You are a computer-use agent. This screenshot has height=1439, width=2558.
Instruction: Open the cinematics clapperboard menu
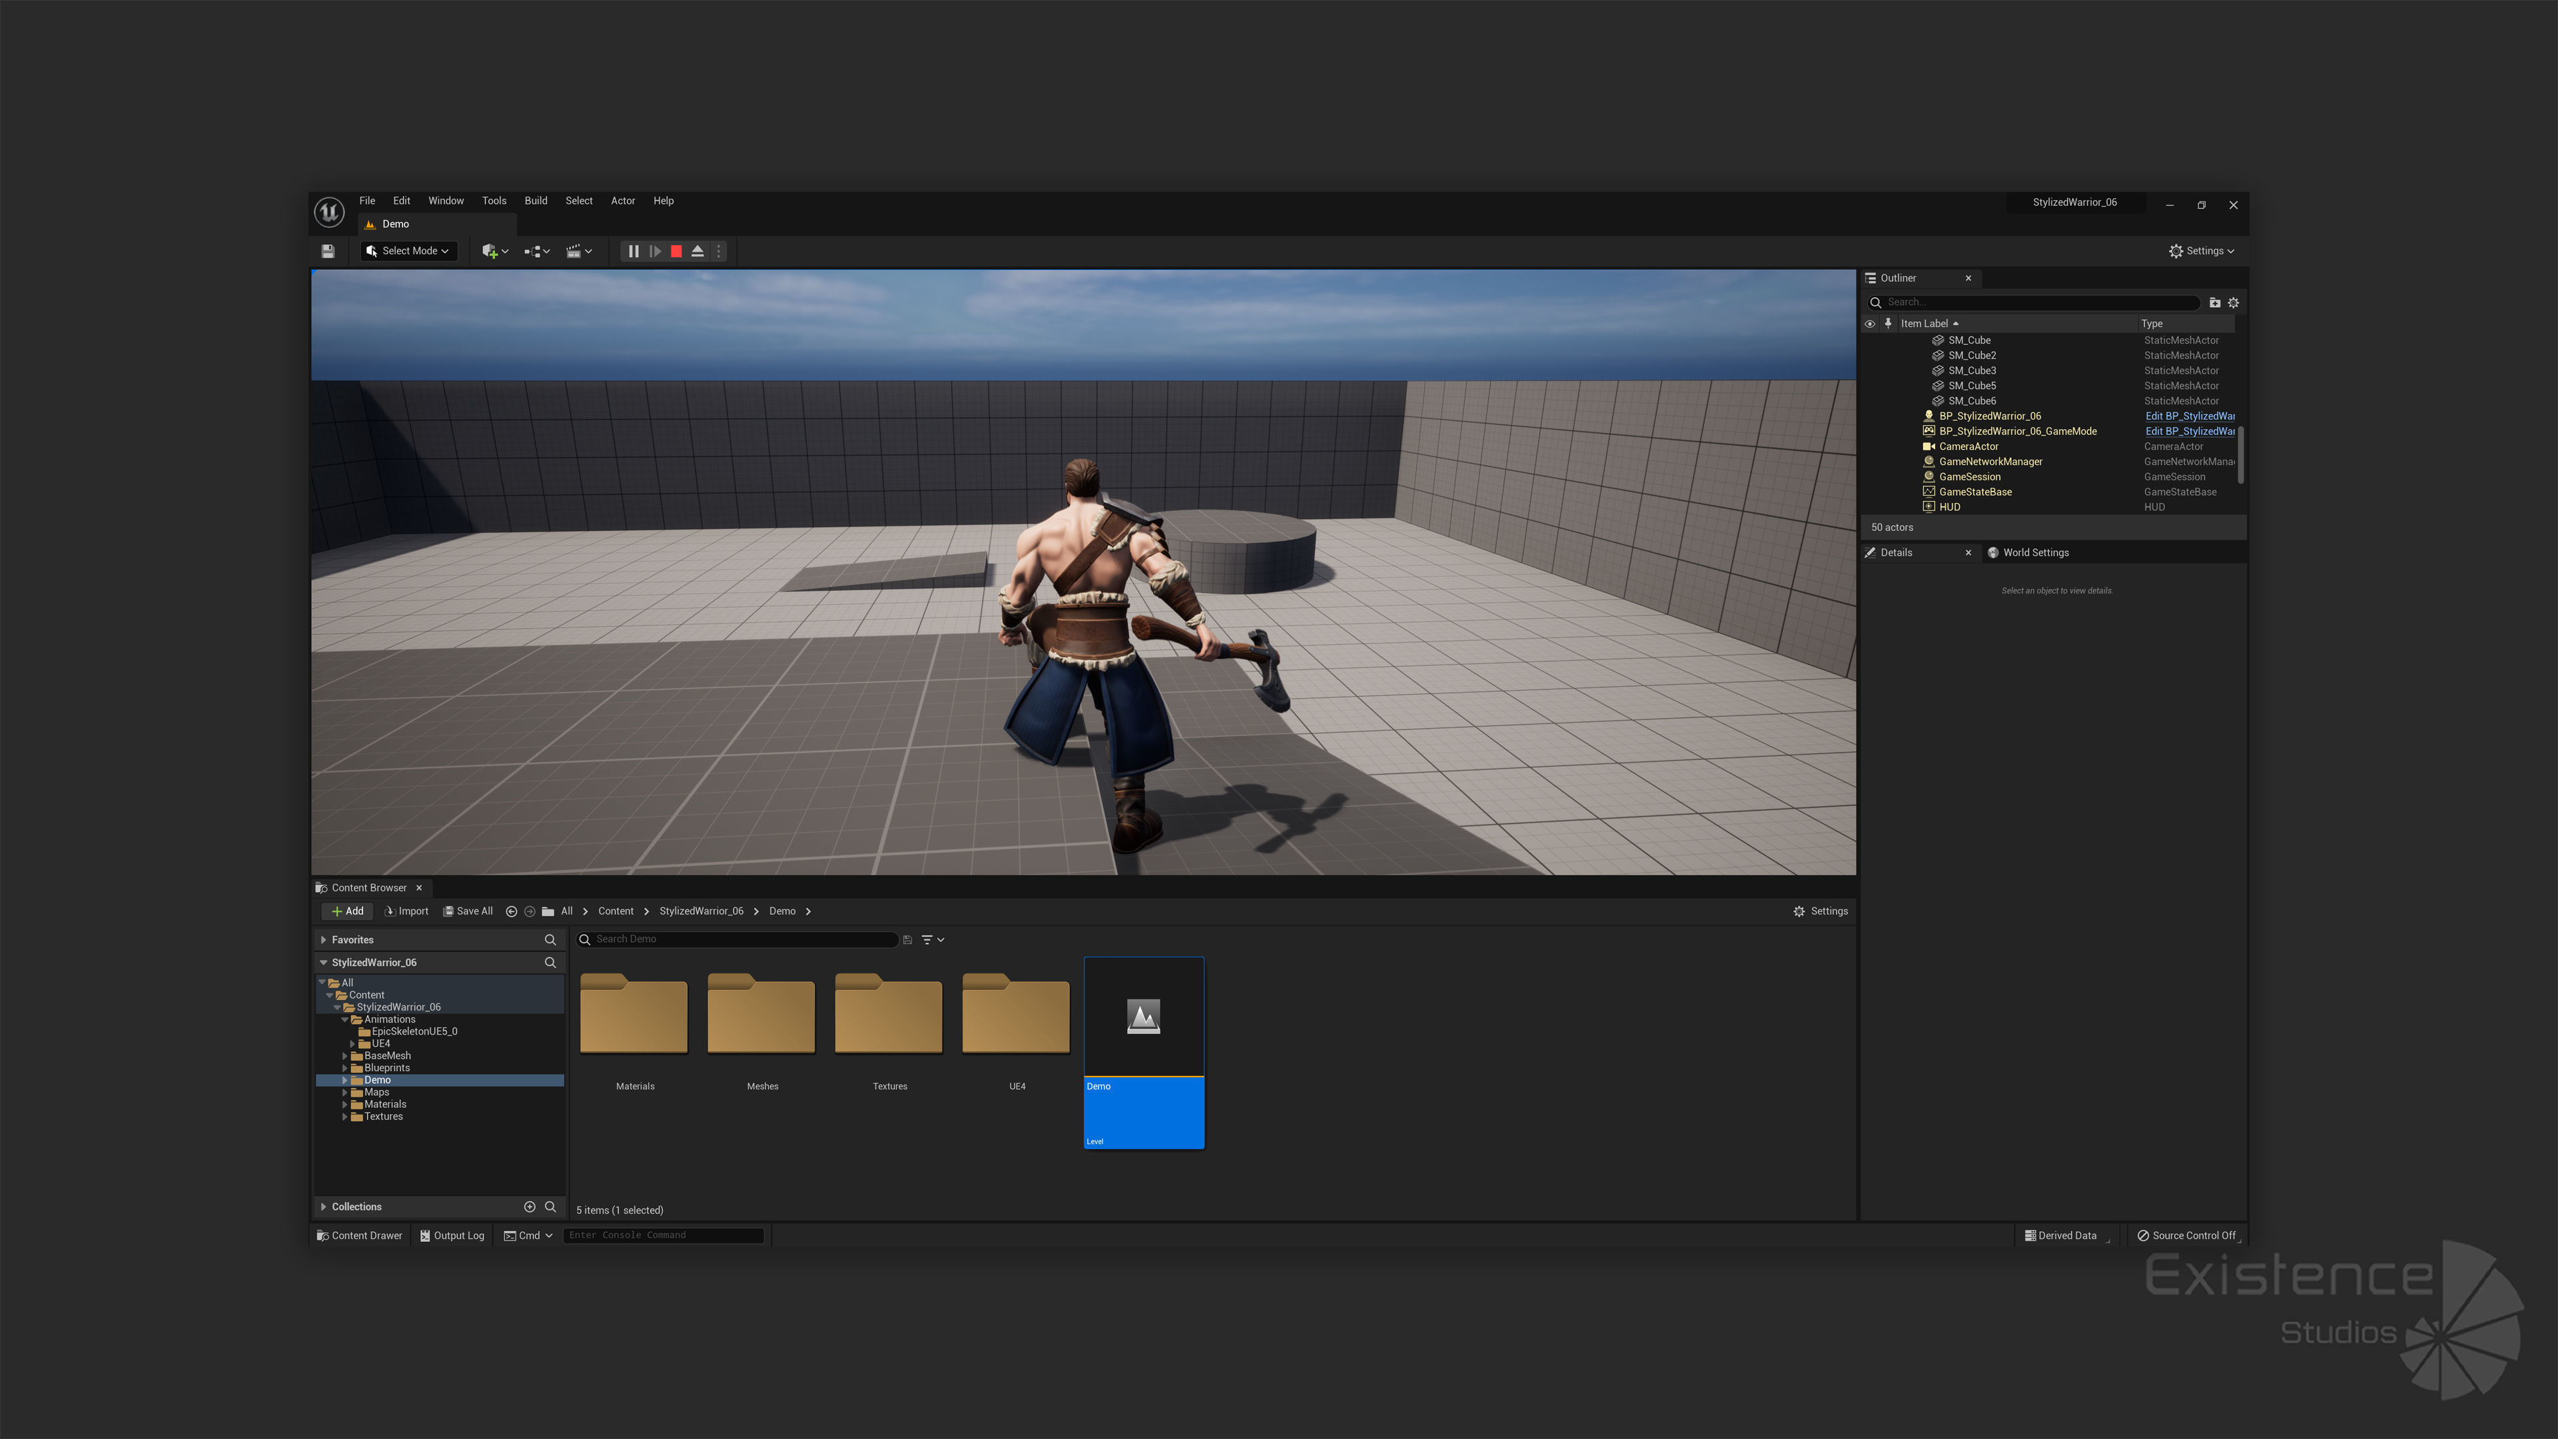pos(579,251)
